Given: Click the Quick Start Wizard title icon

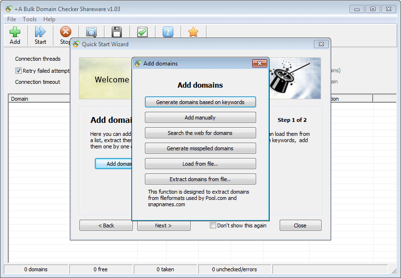Looking at the screenshot, I should tap(76, 44).
